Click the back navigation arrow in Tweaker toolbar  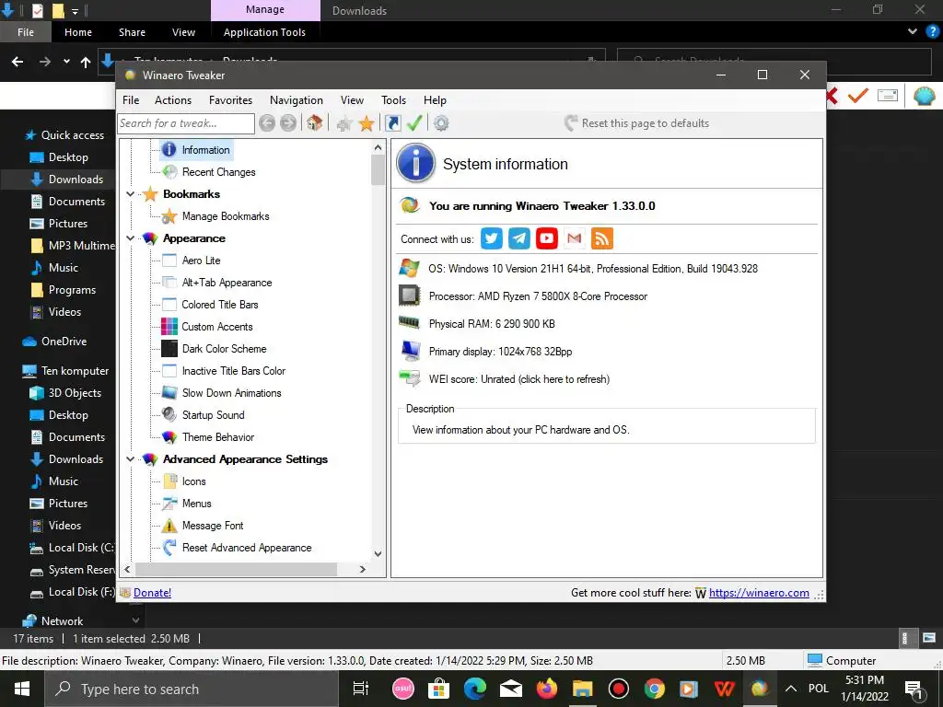point(267,123)
